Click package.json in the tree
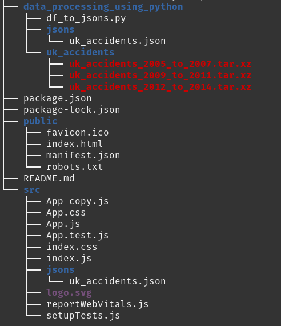 click(x=58, y=98)
